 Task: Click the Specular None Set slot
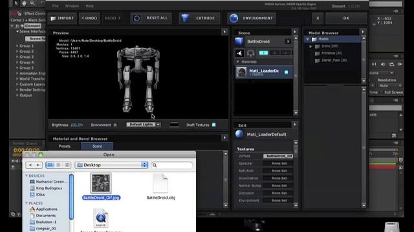(278, 163)
